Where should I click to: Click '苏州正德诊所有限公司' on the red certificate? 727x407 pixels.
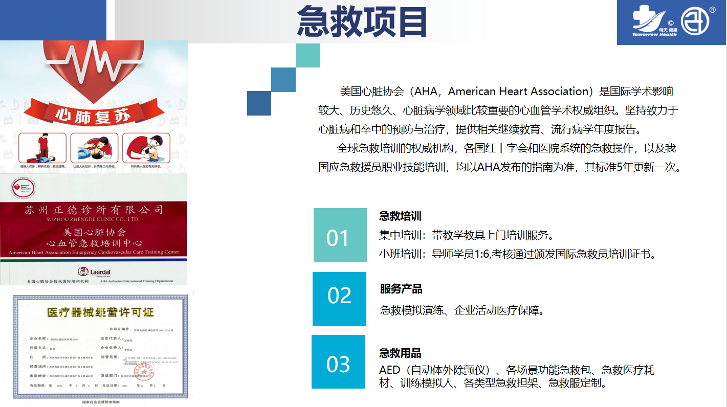click(x=94, y=210)
